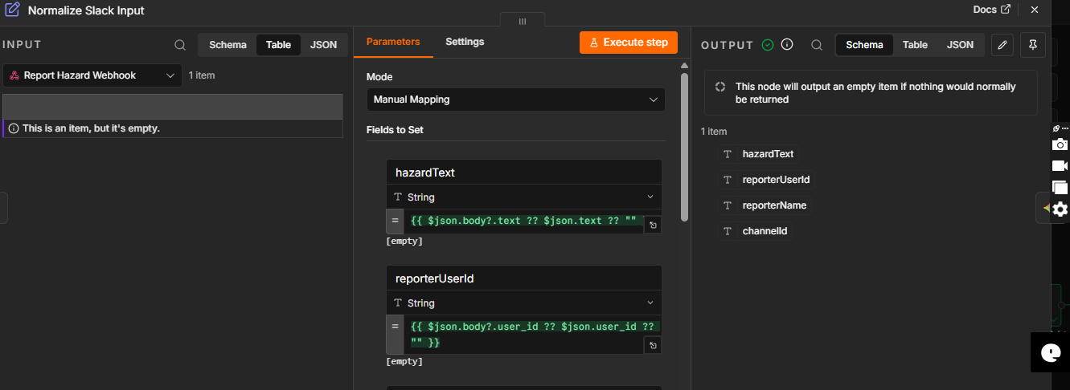Click the camera screenshot icon
The width and height of the screenshot is (1070, 390).
(x=1060, y=144)
